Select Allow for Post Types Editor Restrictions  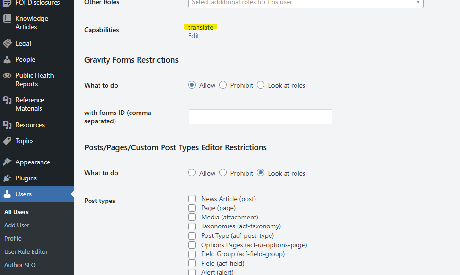[192, 173]
